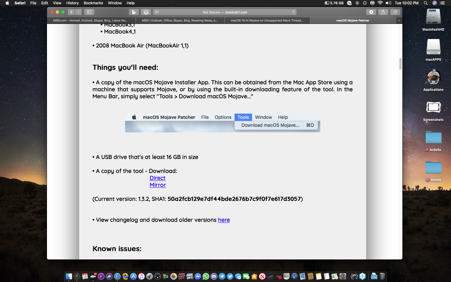The image size is (451, 282).
Task: Show Reader view from the address bar
Action: point(157,12)
